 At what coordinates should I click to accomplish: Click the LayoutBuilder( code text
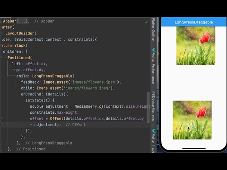tap(21, 34)
